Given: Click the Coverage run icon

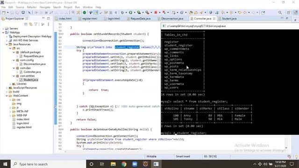Looking at the screenshot, I should click(139, 13).
